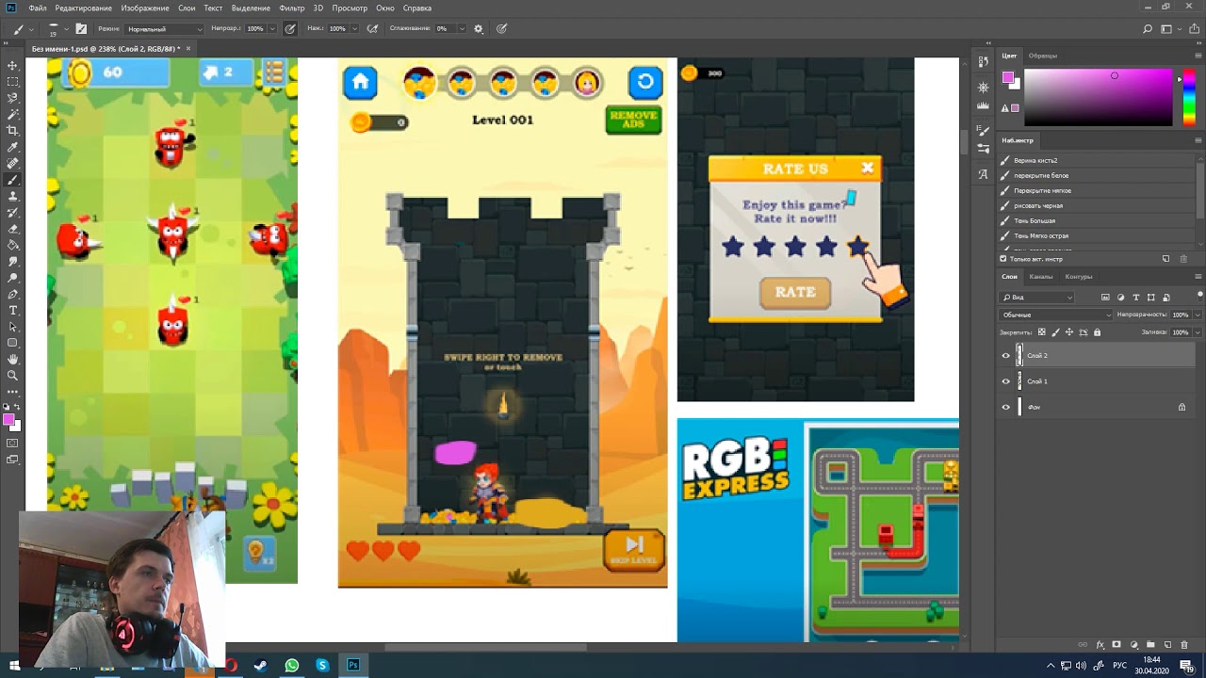Viewport: 1206px width, 678px height.
Task: Open Наж. flow dropdown arrow
Action: click(x=354, y=29)
